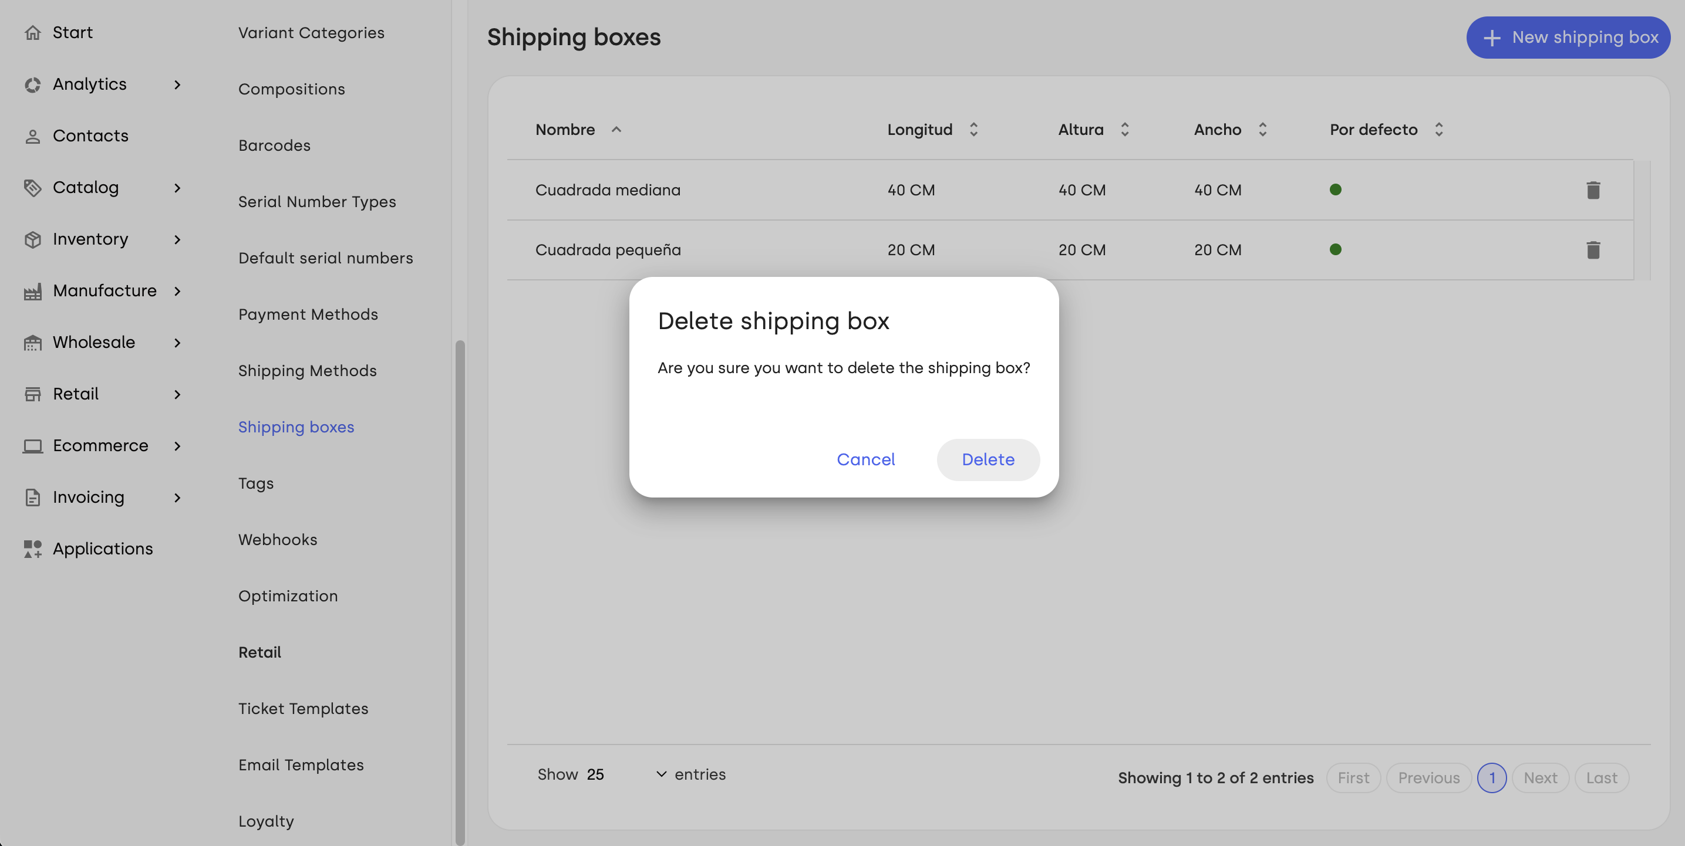Go to Next page
The width and height of the screenshot is (1685, 846).
[x=1540, y=778]
